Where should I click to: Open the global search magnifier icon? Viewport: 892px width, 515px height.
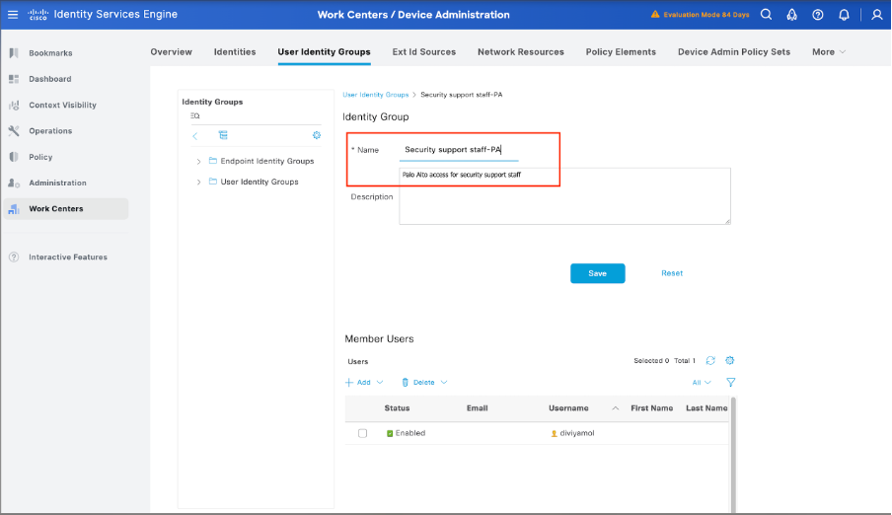pyautogui.click(x=767, y=14)
